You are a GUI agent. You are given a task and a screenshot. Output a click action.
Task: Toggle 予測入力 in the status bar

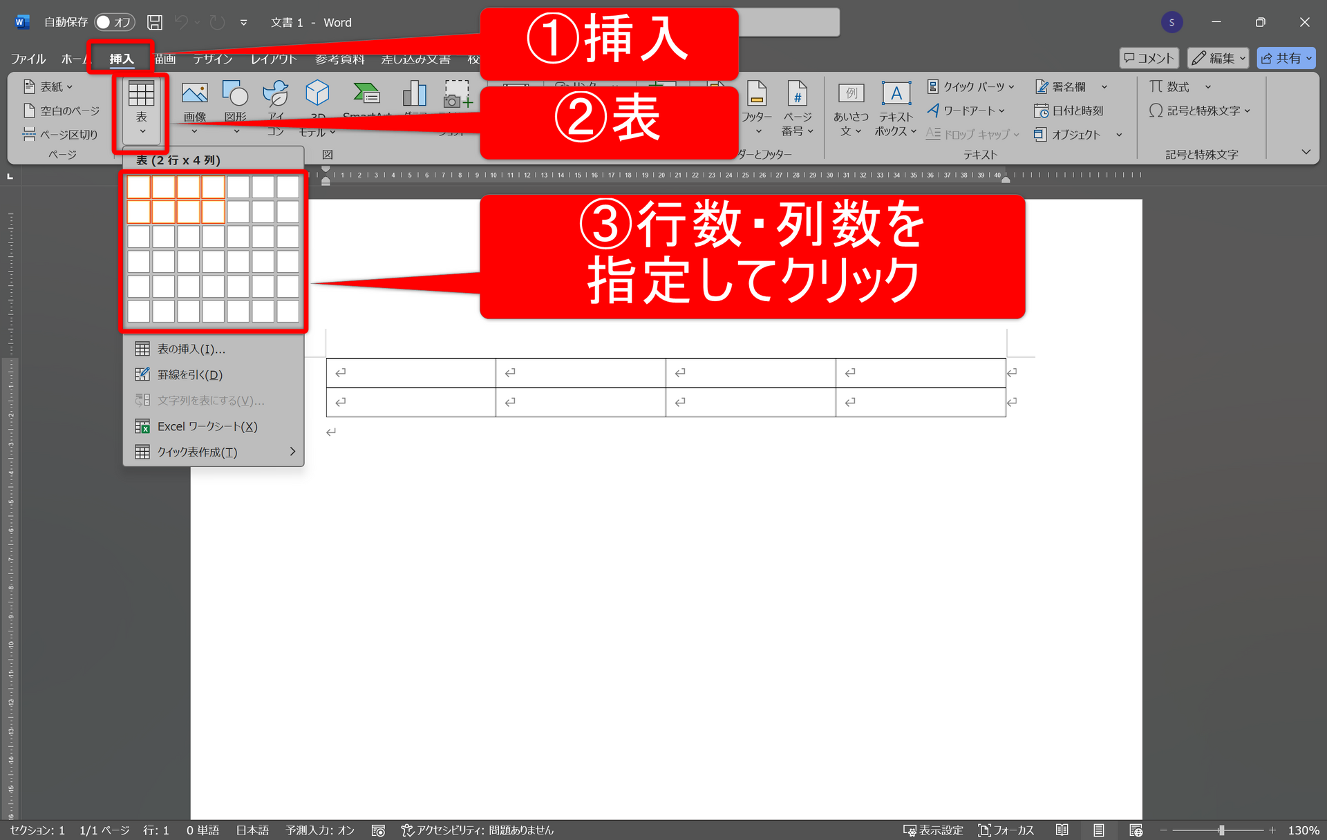click(320, 830)
